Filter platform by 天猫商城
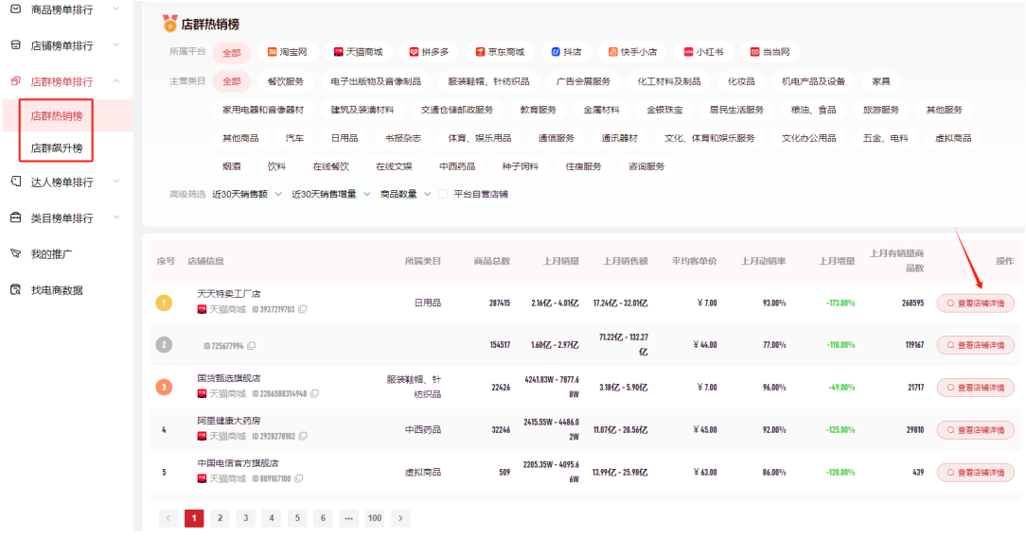This screenshot has height=537, width=1026. point(358,52)
